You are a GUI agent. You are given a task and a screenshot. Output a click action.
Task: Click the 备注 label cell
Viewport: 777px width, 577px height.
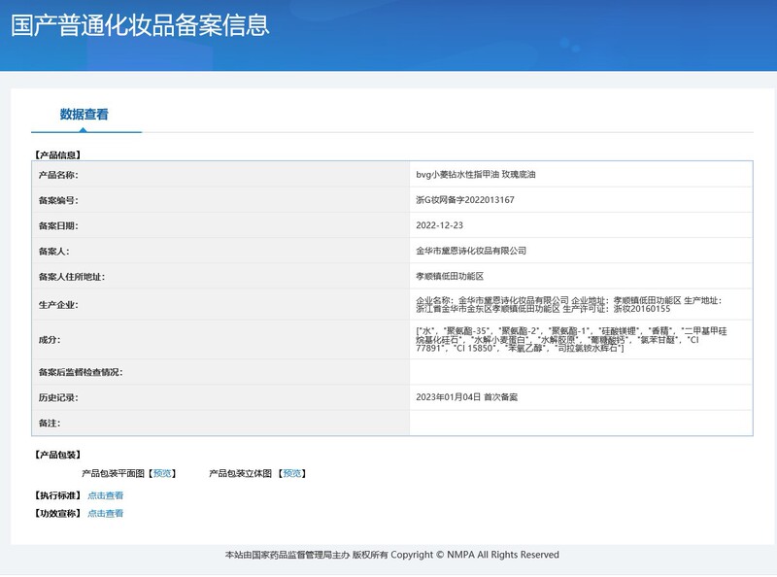click(x=221, y=423)
